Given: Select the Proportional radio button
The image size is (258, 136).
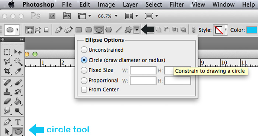Looking at the screenshot, I should (84, 81).
